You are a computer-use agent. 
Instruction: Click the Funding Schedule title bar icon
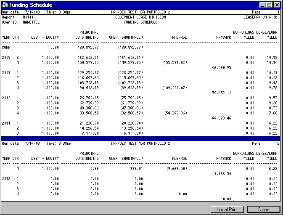tap(5, 5)
